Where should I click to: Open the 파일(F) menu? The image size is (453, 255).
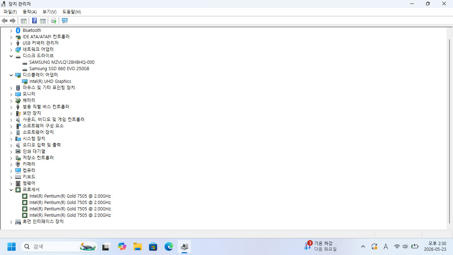pos(10,12)
